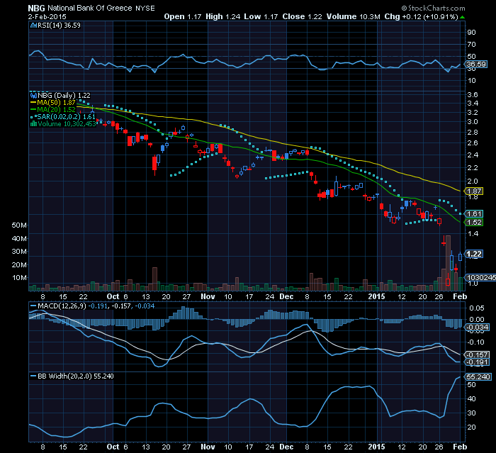Screen dimensions: 496x453
Task: Click the volume value tag on the right axis
Action: tap(480, 278)
